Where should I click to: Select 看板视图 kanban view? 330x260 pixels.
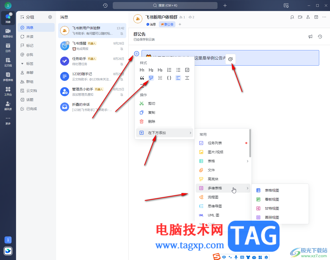[x=280, y=199]
